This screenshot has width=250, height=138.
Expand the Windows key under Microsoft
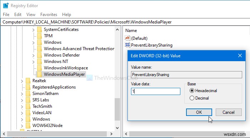point(33,43)
